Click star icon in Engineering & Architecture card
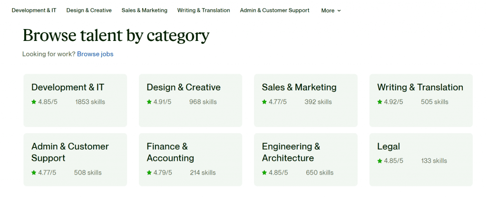487x197 pixels. (264, 173)
